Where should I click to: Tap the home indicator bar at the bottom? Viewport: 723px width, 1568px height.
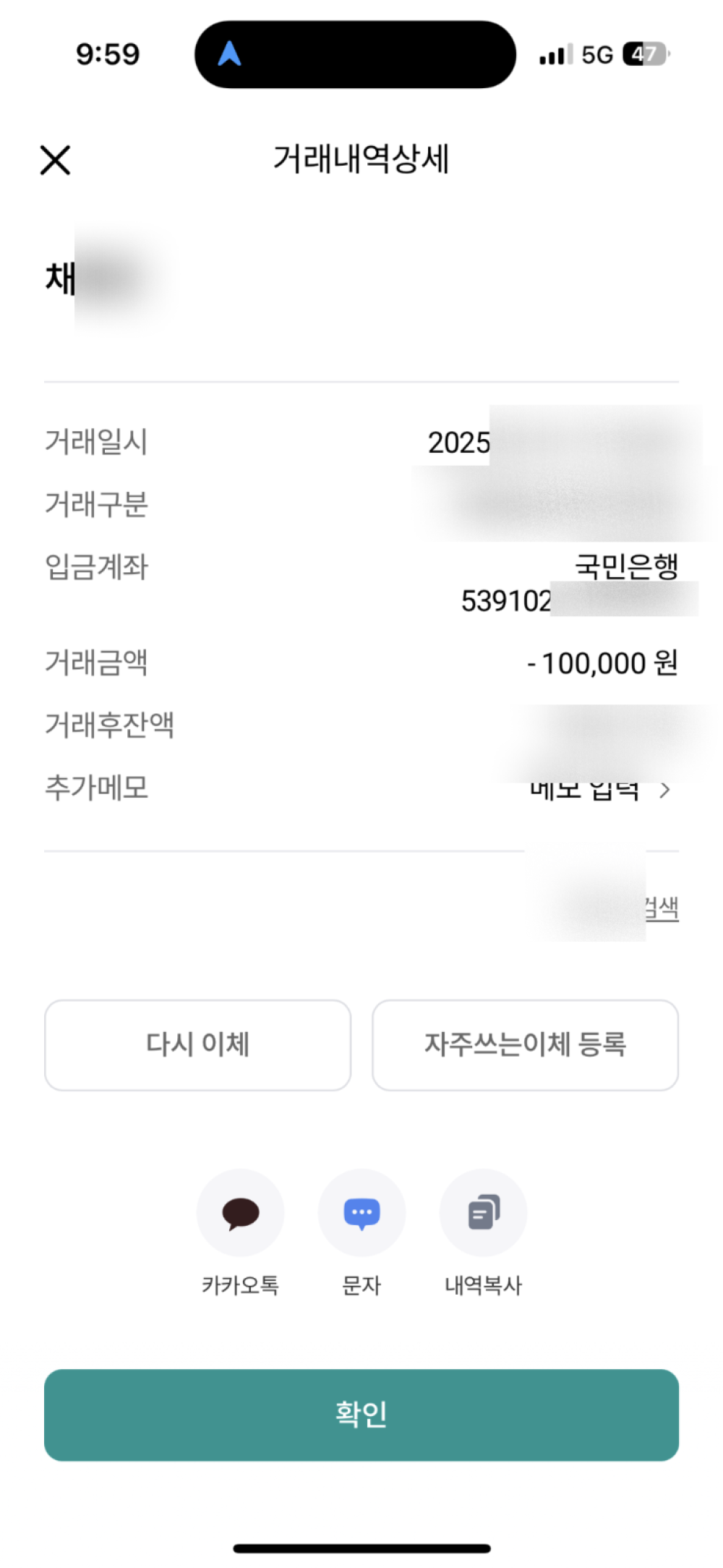[361, 1548]
